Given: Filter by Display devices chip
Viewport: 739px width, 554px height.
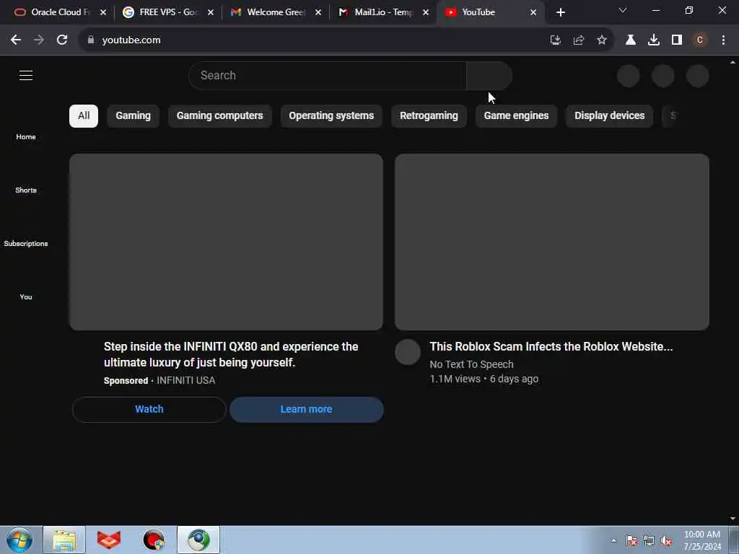Looking at the screenshot, I should point(609,116).
